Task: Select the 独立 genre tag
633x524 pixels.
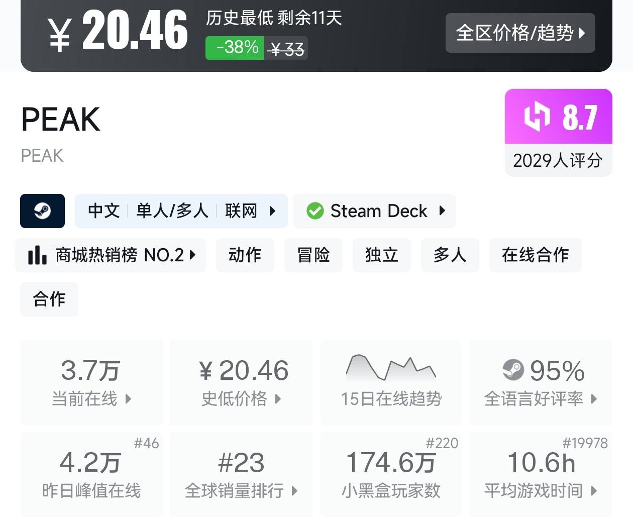Action: point(382,255)
